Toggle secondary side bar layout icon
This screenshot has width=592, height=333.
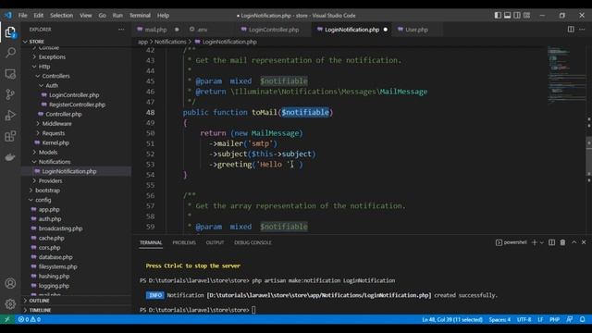[x=517, y=16]
